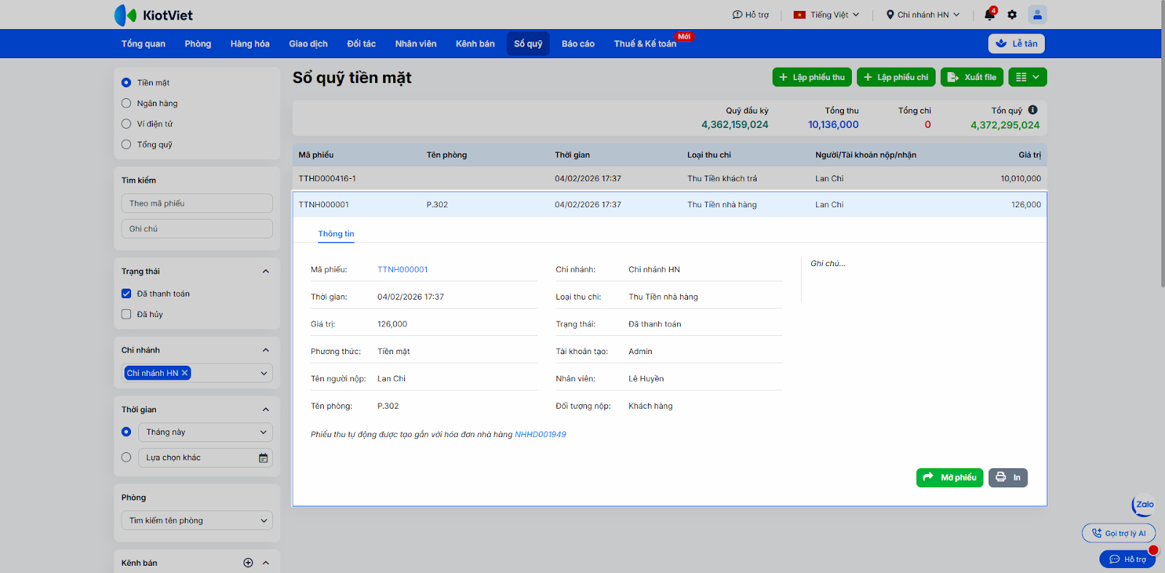Viewport: 1165px width, 573px height.
Task: Open the Kênh bán menu
Action: click(475, 44)
